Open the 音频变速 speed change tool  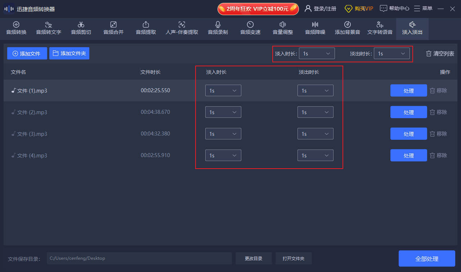point(250,28)
